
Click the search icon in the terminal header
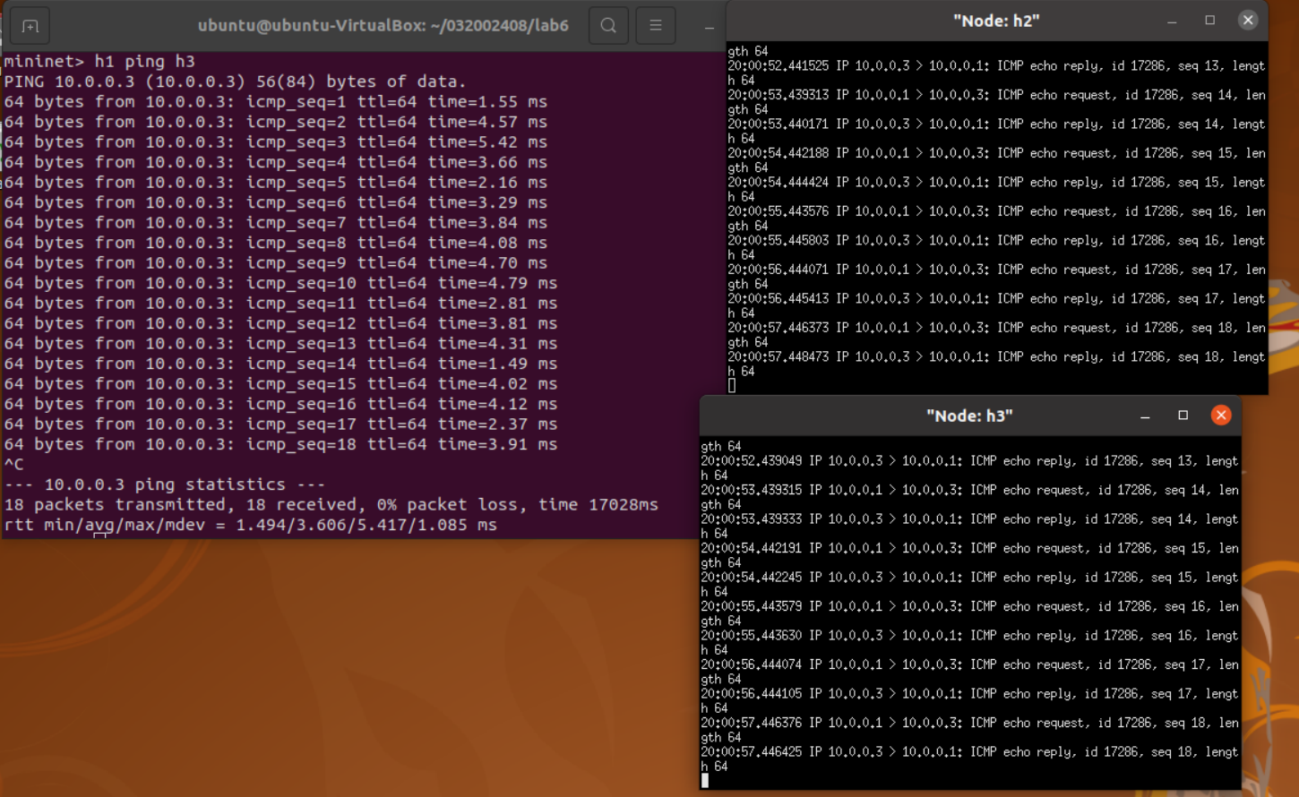coord(608,26)
